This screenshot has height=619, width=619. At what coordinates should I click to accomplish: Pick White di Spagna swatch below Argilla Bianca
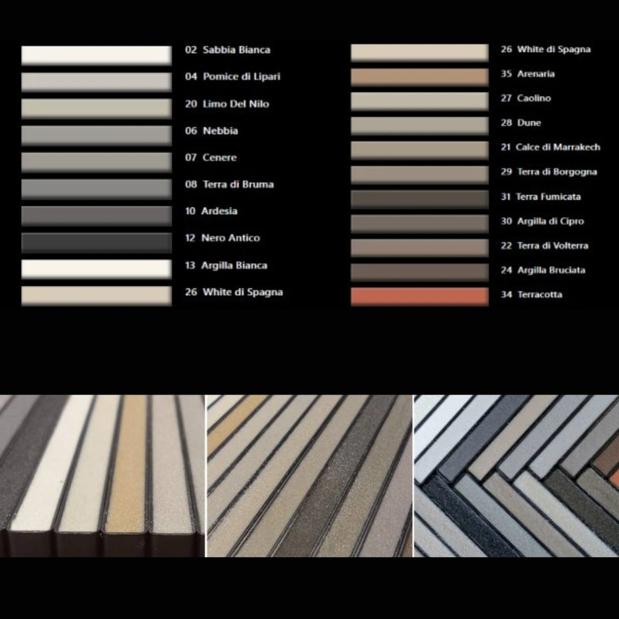pos(96,296)
